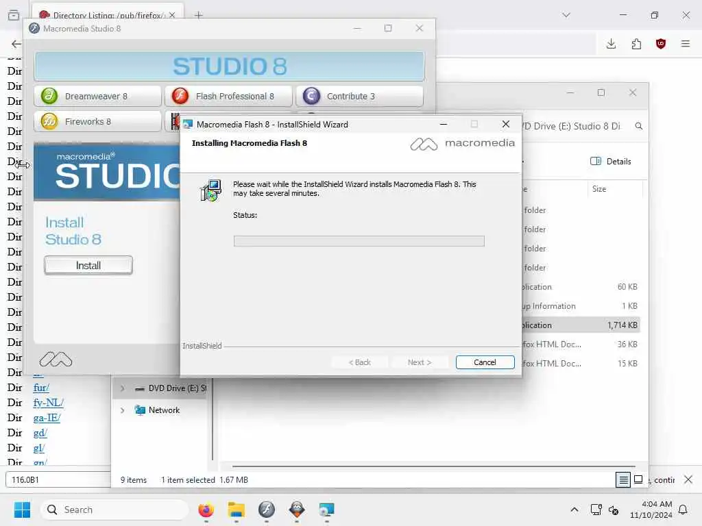702x526 pixels.
Task: Expand Network tree node
Action: pos(123,410)
